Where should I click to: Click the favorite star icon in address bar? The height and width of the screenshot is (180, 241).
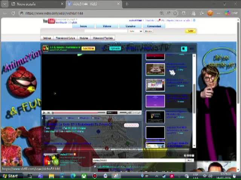(x=175, y=13)
